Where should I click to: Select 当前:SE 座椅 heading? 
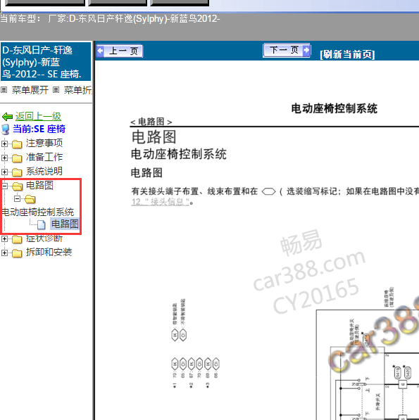(x=39, y=129)
